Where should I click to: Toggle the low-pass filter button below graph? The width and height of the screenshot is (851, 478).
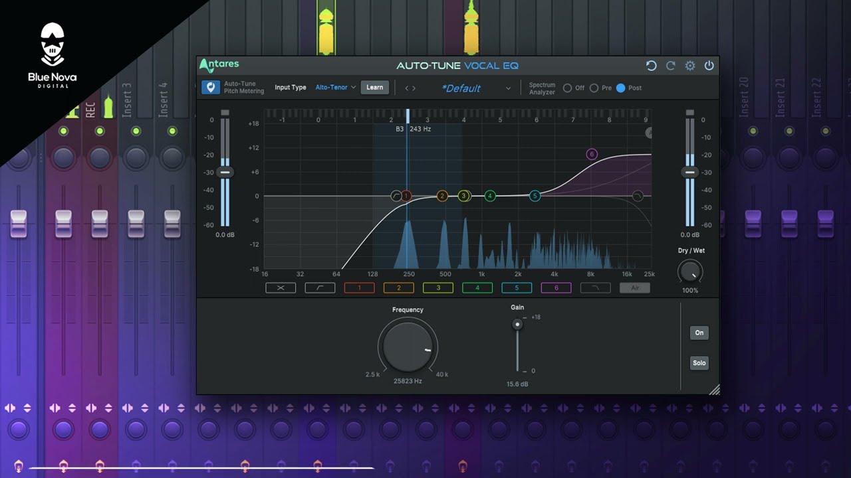[595, 288]
